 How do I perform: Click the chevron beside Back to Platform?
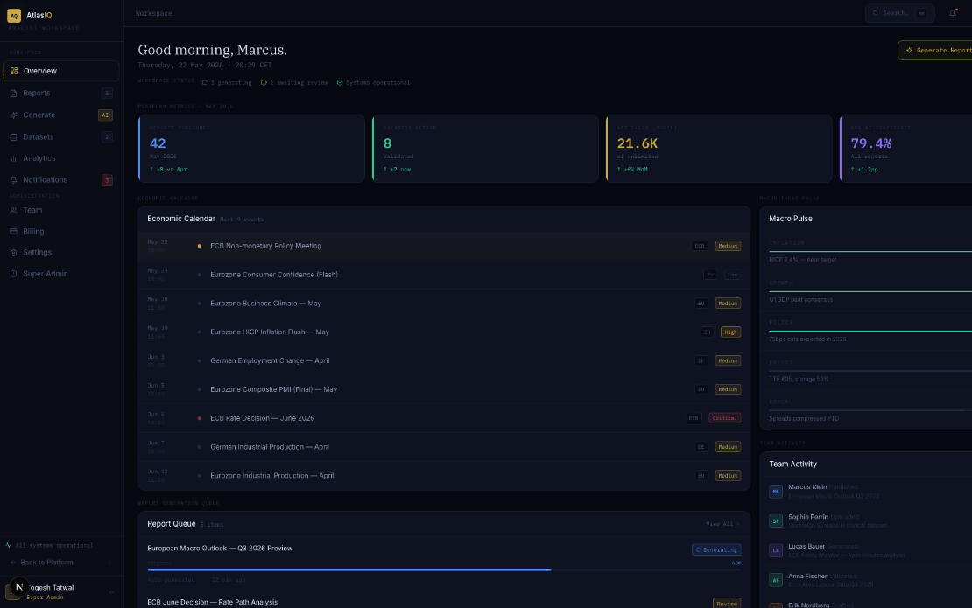pyautogui.click(x=109, y=563)
